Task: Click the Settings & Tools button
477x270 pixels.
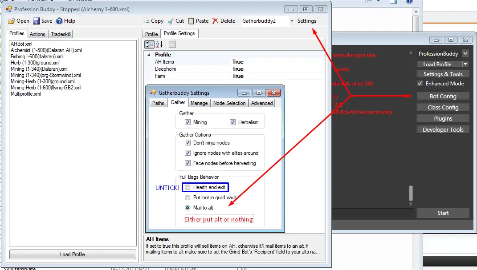Action: [443, 74]
